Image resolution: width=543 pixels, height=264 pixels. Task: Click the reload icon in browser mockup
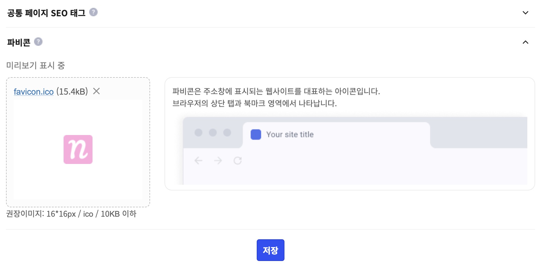click(x=238, y=161)
